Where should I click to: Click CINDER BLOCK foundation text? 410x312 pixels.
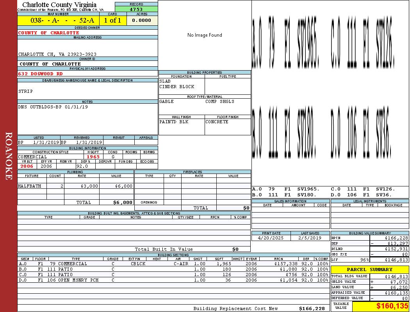(x=177, y=87)
